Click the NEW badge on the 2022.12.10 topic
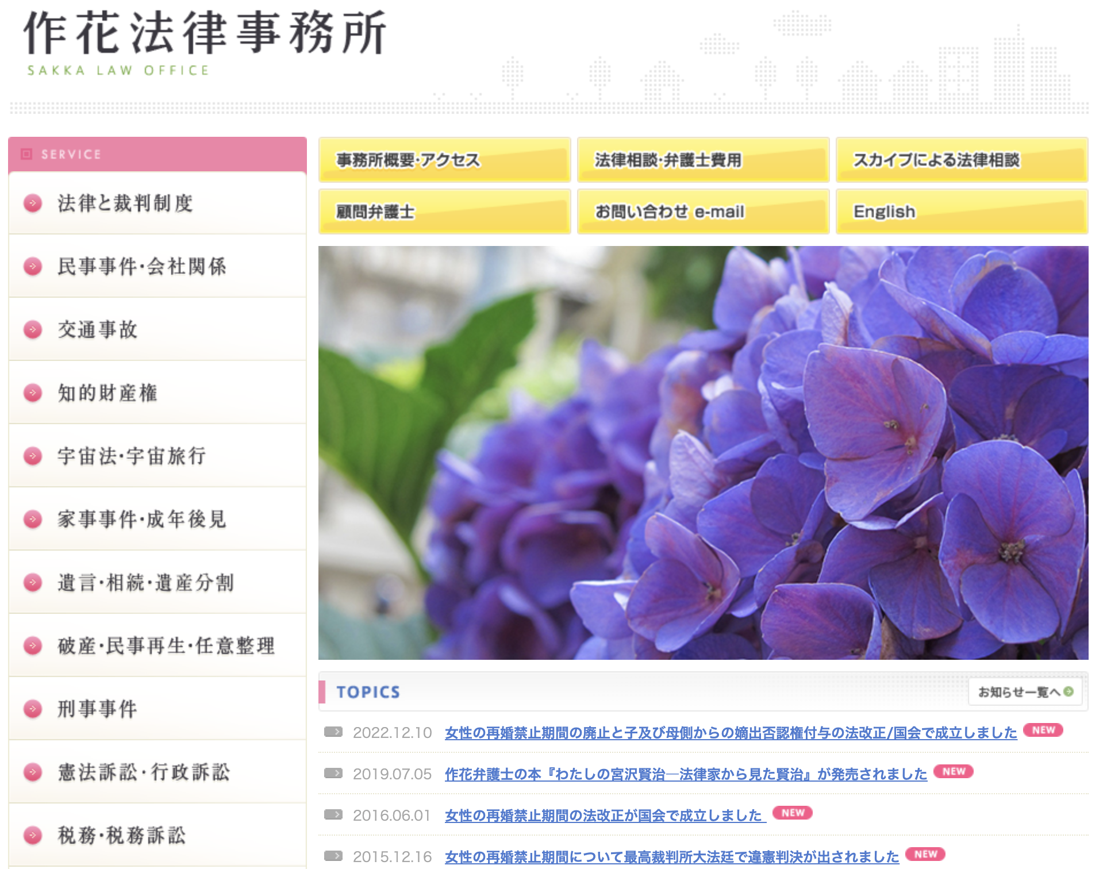Viewport: 1107px width, 869px height. coord(1043,730)
